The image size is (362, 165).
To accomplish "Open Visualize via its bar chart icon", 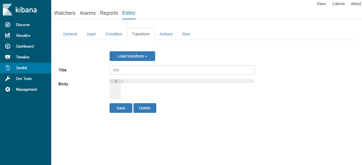I will [x=8, y=35].
